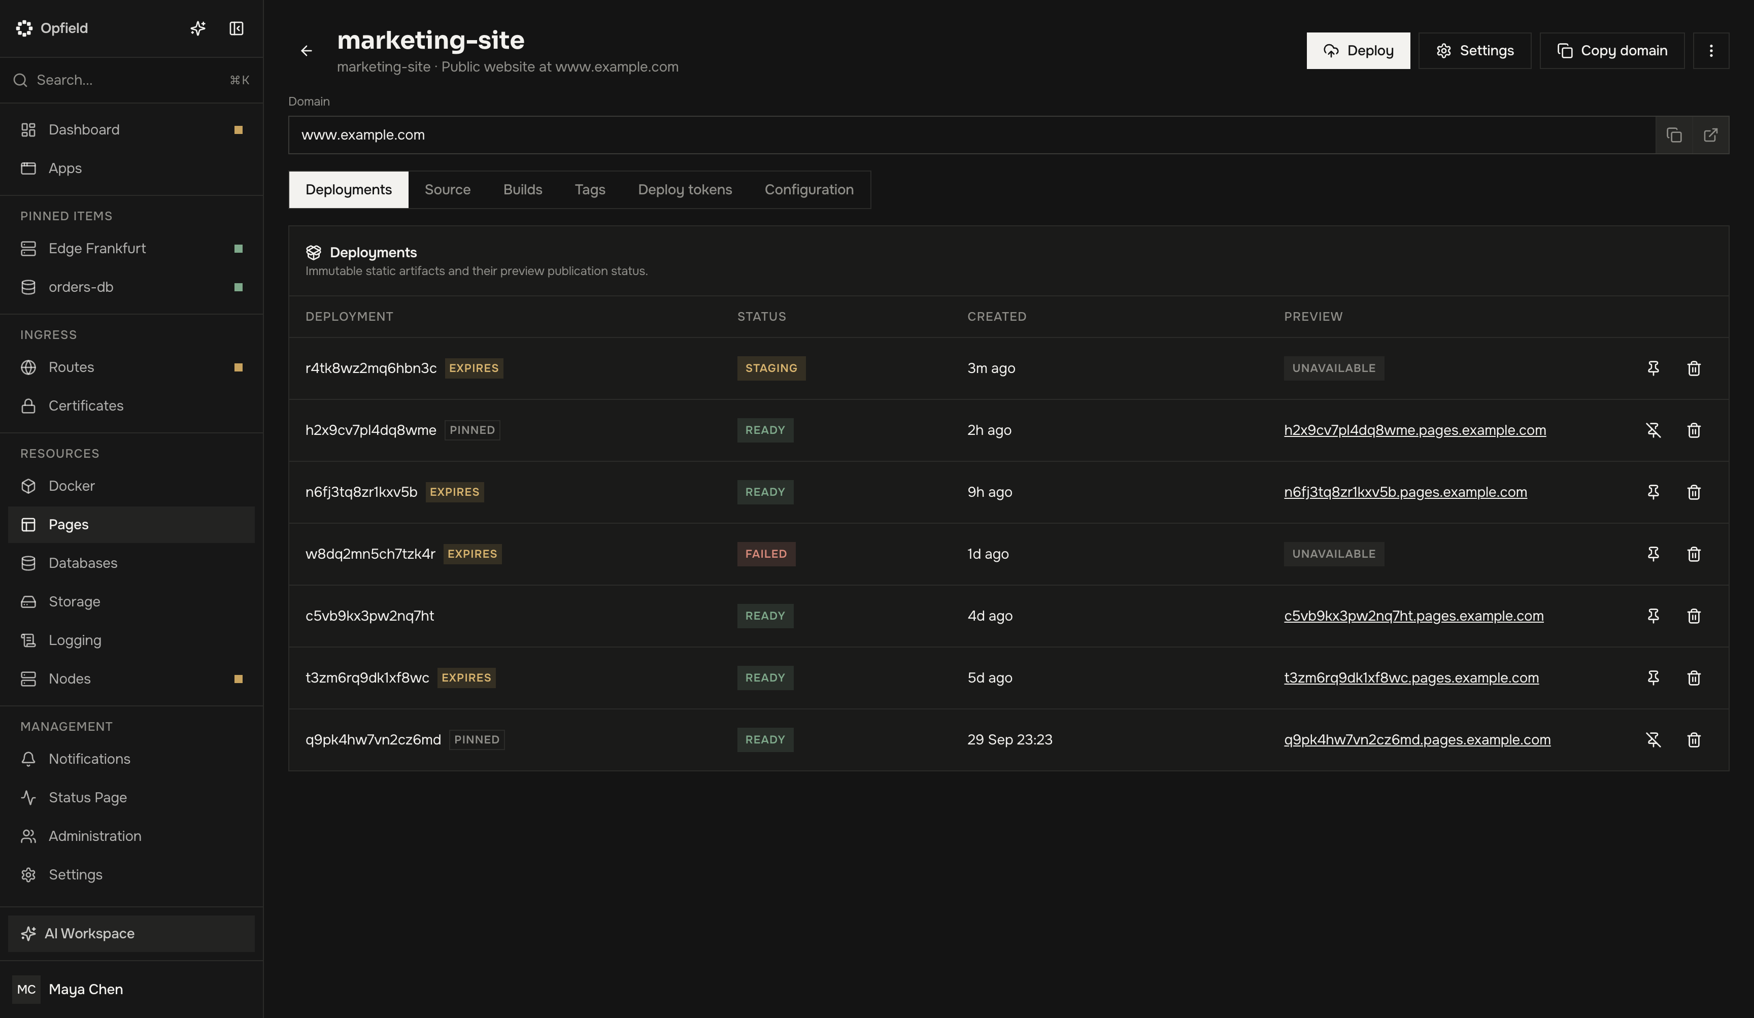Open Docker under Resources
The height and width of the screenshot is (1018, 1754).
click(131, 486)
